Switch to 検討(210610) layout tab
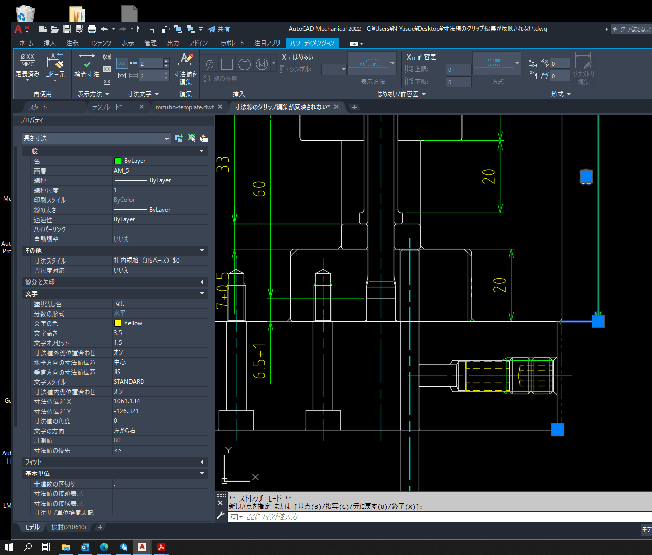 coord(69,527)
